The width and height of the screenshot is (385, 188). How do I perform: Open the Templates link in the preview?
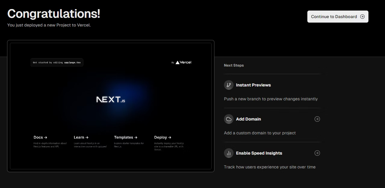[x=126, y=137]
